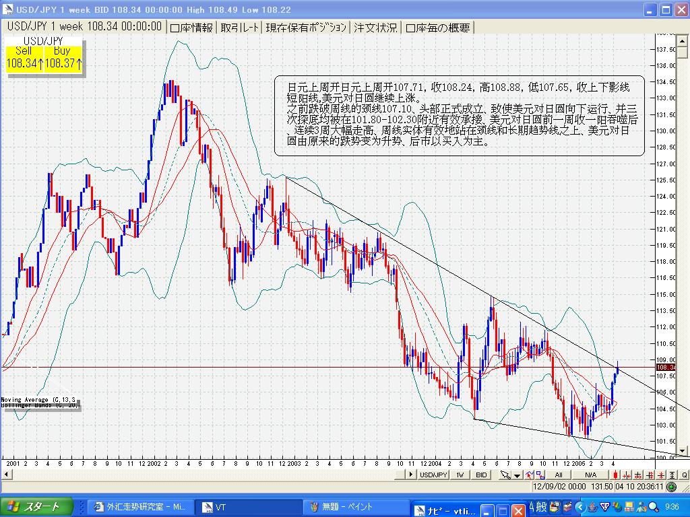Select the red candlestick chart type icon

coord(615,475)
